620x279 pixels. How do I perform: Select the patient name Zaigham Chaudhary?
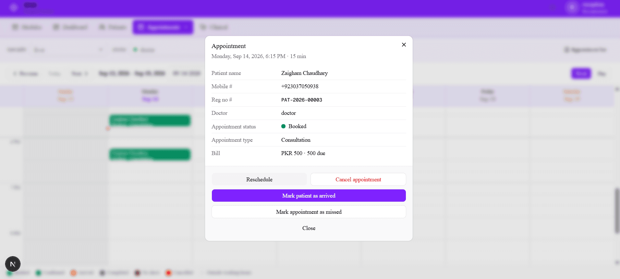pyautogui.click(x=304, y=73)
